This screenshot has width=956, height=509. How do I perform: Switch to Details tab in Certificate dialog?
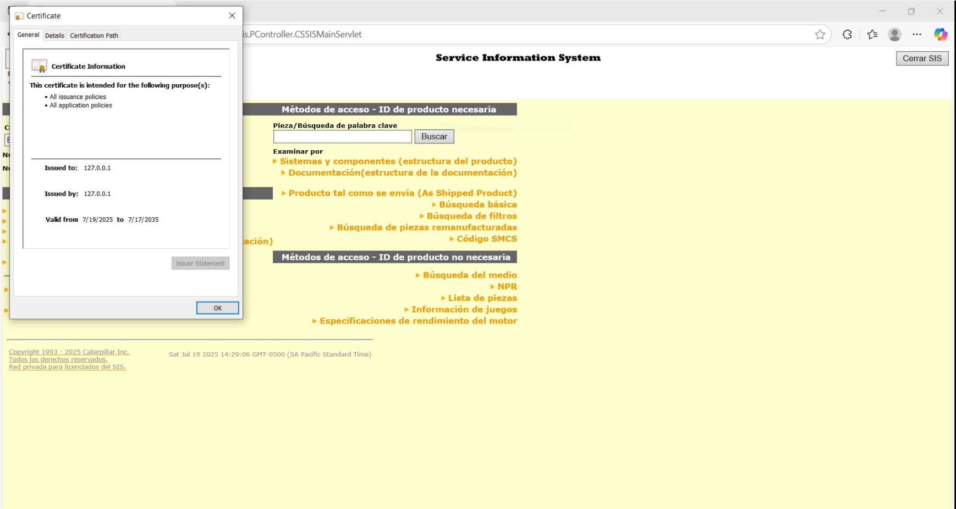coord(54,35)
